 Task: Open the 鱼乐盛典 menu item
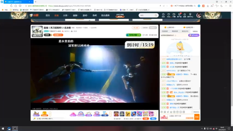point(105,15)
